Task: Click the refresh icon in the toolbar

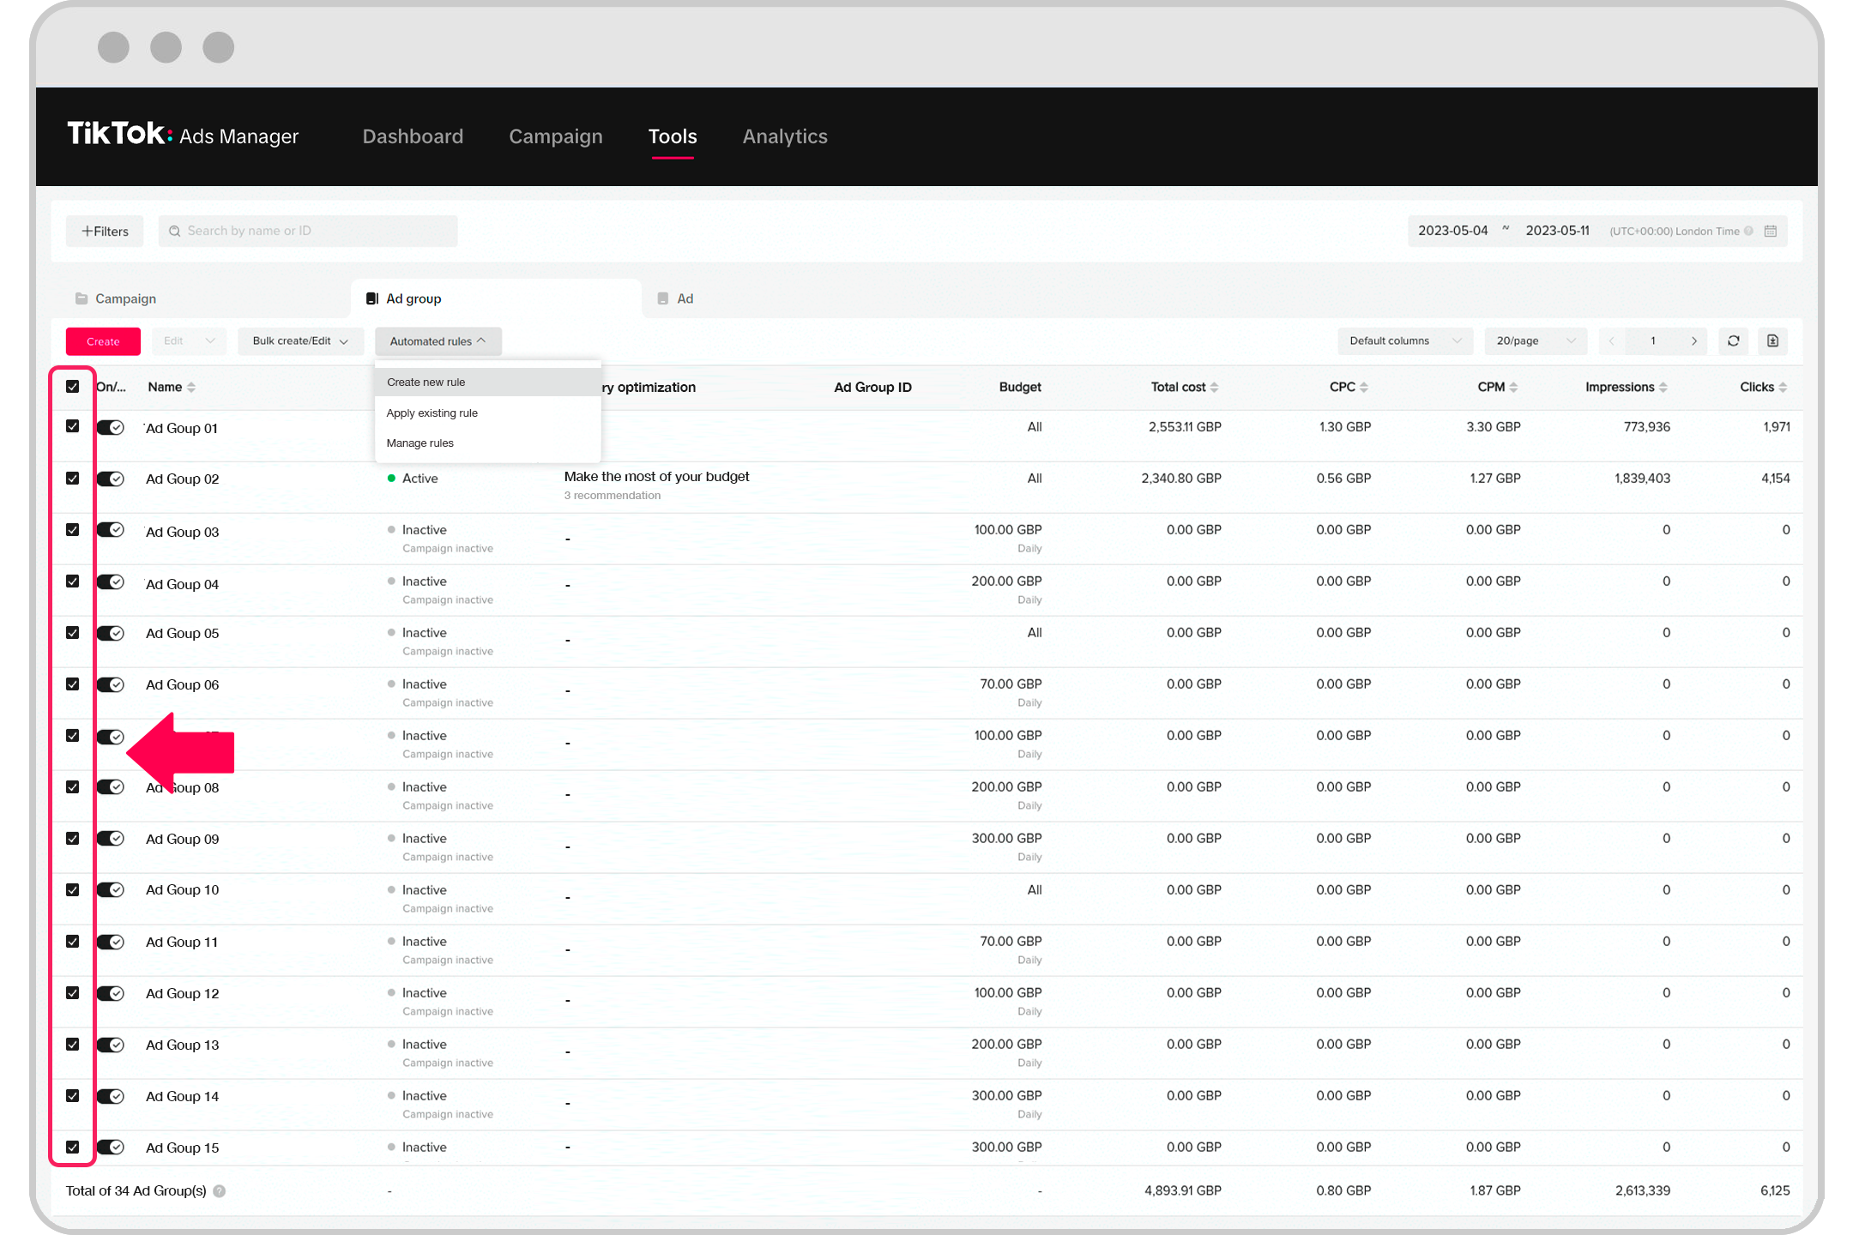Action: click(x=1733, y=341)
